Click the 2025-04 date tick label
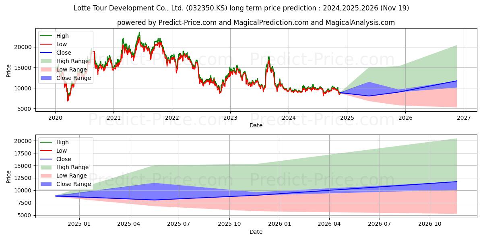 129,224
